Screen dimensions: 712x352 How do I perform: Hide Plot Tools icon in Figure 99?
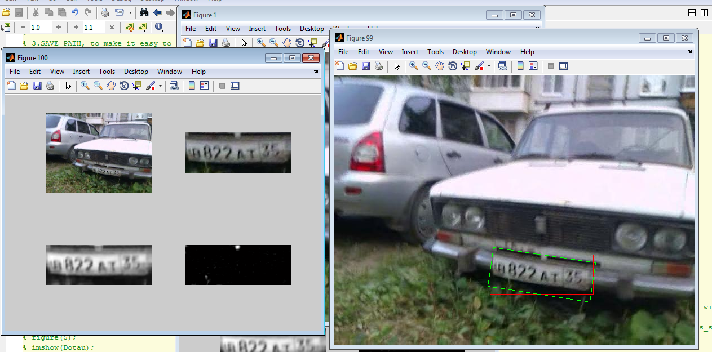551,66
